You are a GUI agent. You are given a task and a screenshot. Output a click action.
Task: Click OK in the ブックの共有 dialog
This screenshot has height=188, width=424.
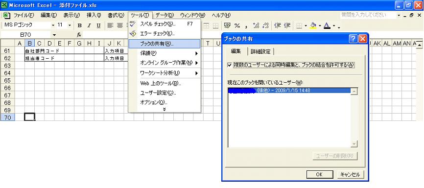tap(319, 174)
